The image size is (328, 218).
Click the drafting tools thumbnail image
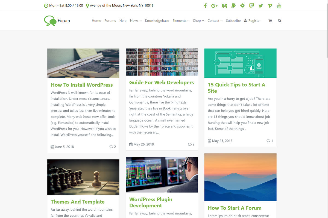pos(83,63)
